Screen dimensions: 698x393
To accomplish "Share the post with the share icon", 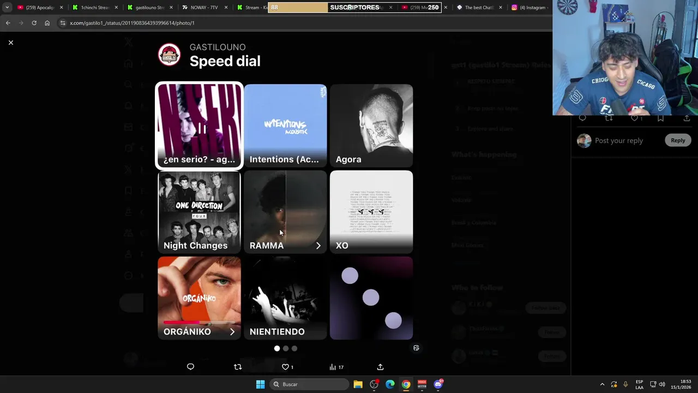I will point(380,367).
